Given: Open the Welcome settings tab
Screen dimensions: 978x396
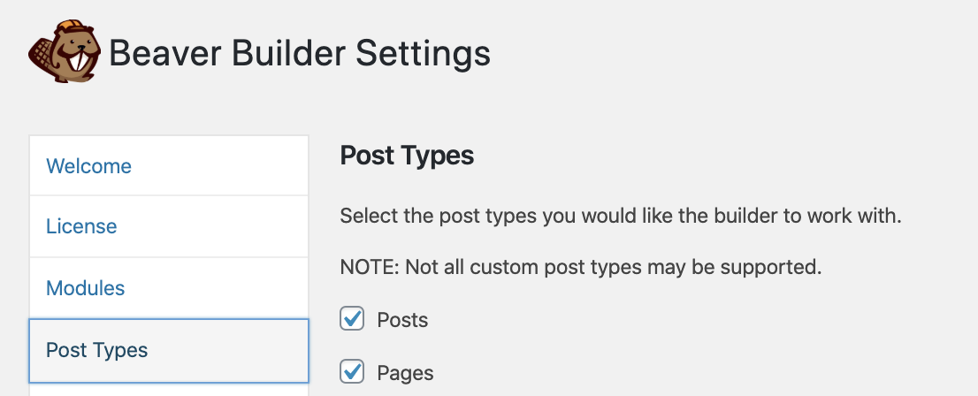Looking at the screenshot, I should tap(88, 166).
